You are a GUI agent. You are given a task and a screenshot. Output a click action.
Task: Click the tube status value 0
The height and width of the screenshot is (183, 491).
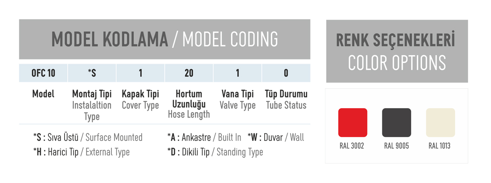pyautogui.click(x=286, y=73)
